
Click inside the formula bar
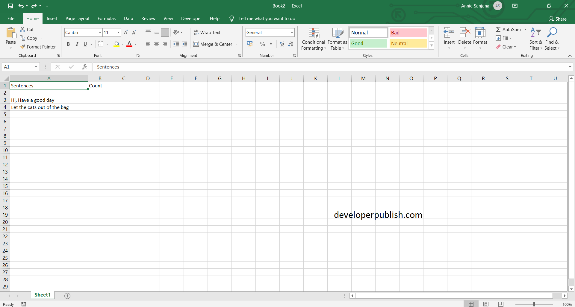(210, 67)
